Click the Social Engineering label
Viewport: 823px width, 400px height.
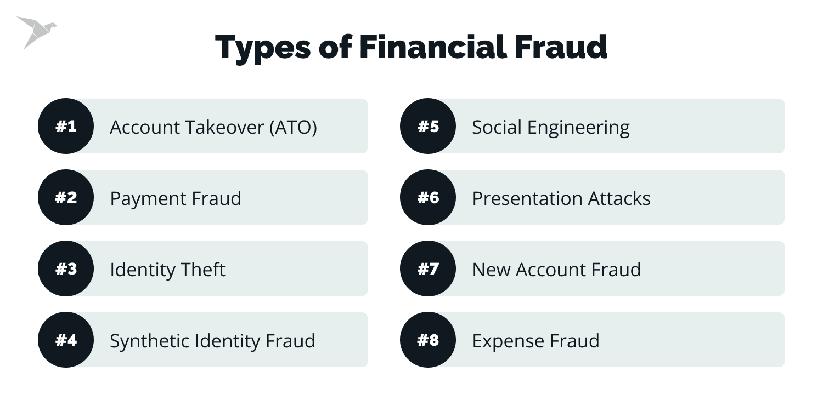[550, 127]
